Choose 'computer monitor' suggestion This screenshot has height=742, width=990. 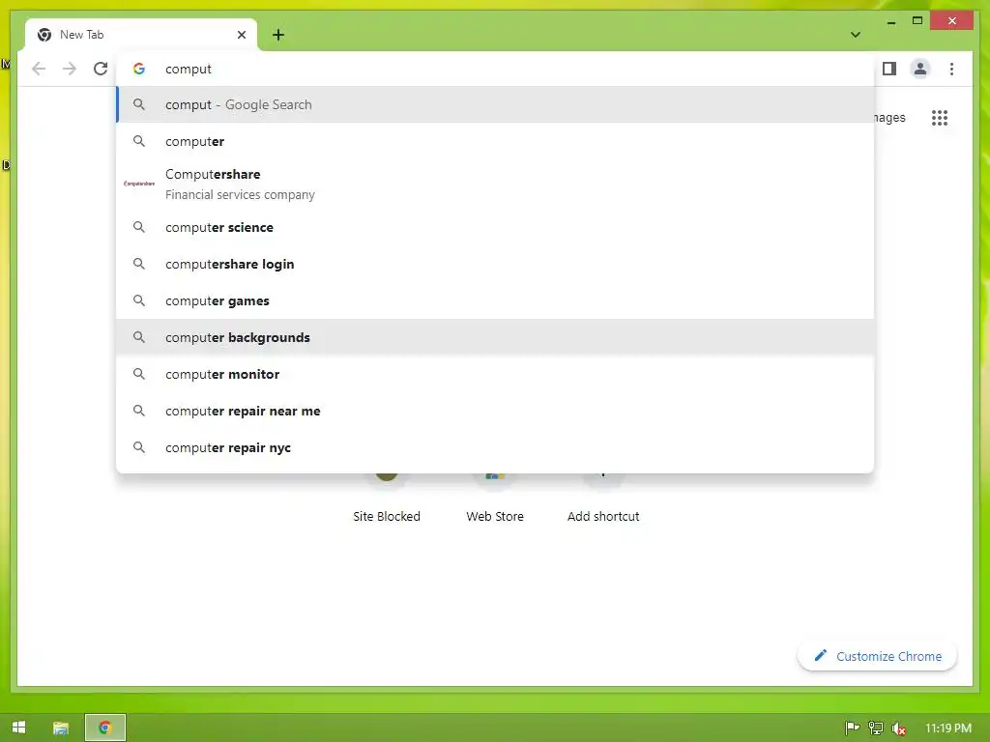click(496, 374)
